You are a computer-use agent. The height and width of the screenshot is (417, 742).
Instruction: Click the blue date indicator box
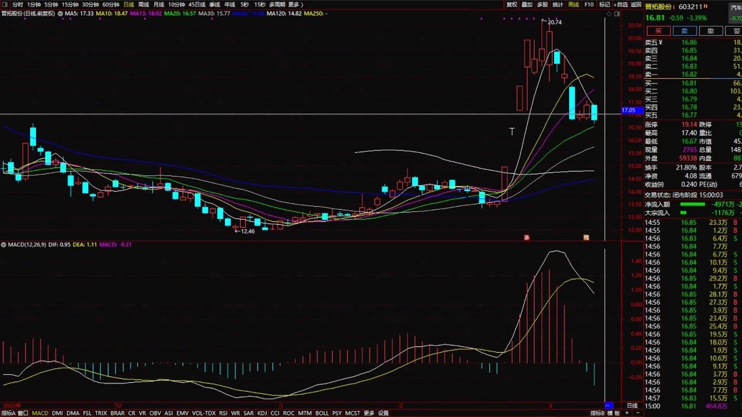point(609,405)
